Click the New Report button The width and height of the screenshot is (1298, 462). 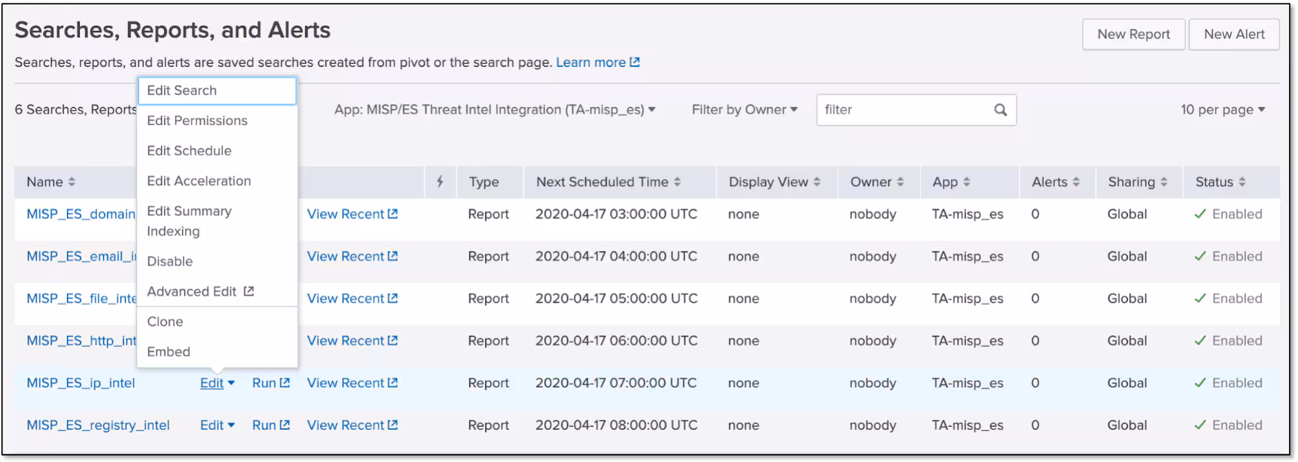[x=1133, y=35]
